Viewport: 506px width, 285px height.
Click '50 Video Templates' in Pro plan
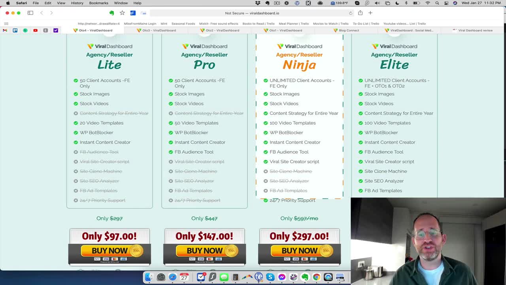tap(196, 123)
